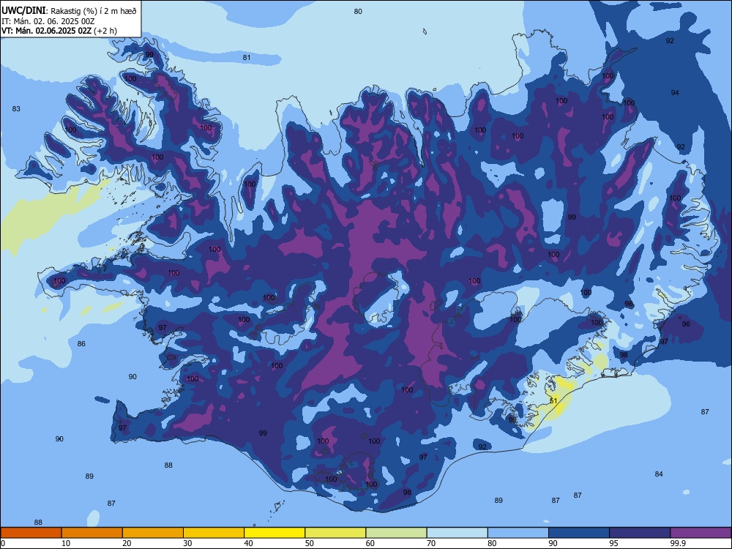Click the 'IT: Mán. 02. 06. 2025 00Z' line
The width and height of the screenshot is (732, 549).
[48, 21]
